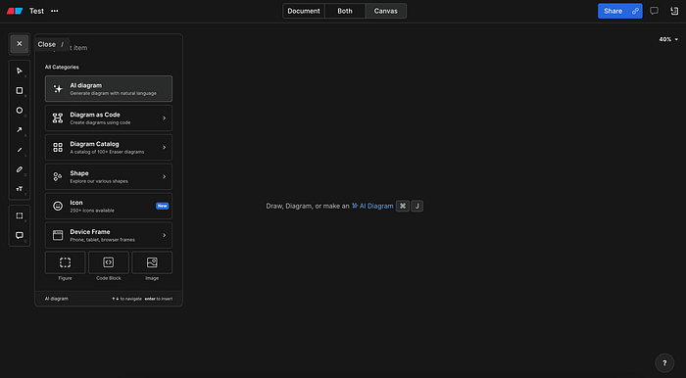The width and height of the screenshot is (686, 378).
Task: Open the help question mark button
Action: click(664, 362)
